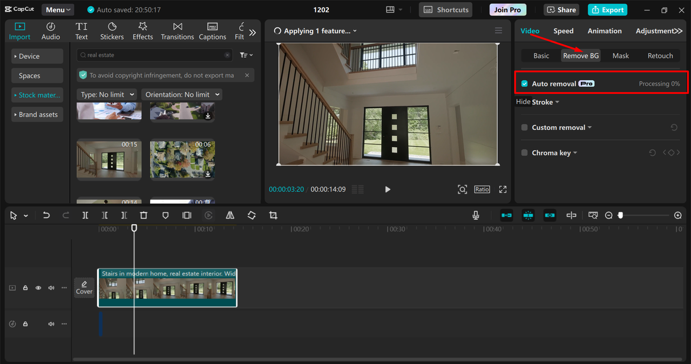Open the Captions tab
Image resolution: width=691 pixels, height=364 pixels.
212,31
